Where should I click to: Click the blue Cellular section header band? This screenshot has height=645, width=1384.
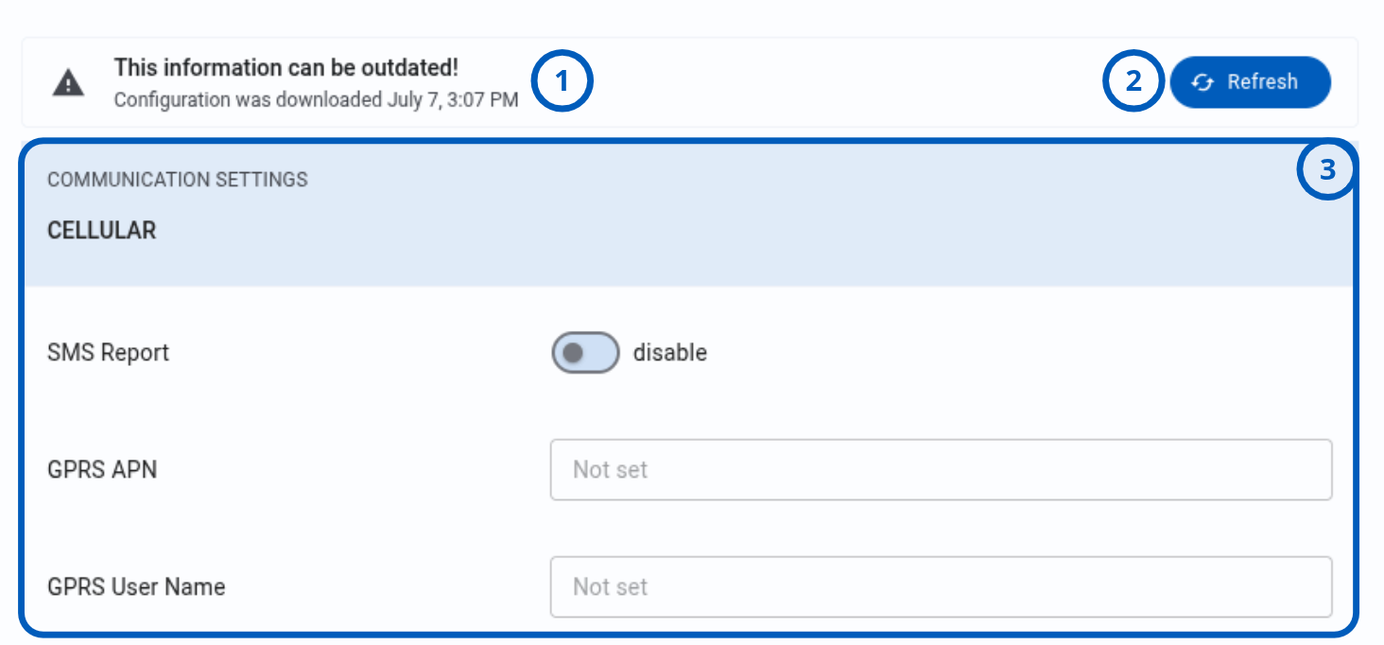[x=688, y=215]
